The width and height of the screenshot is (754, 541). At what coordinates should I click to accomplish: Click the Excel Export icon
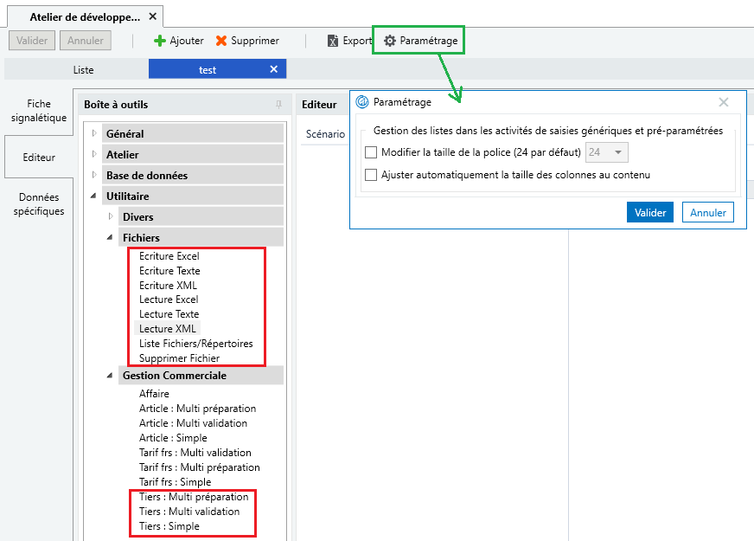coord(333,41)
